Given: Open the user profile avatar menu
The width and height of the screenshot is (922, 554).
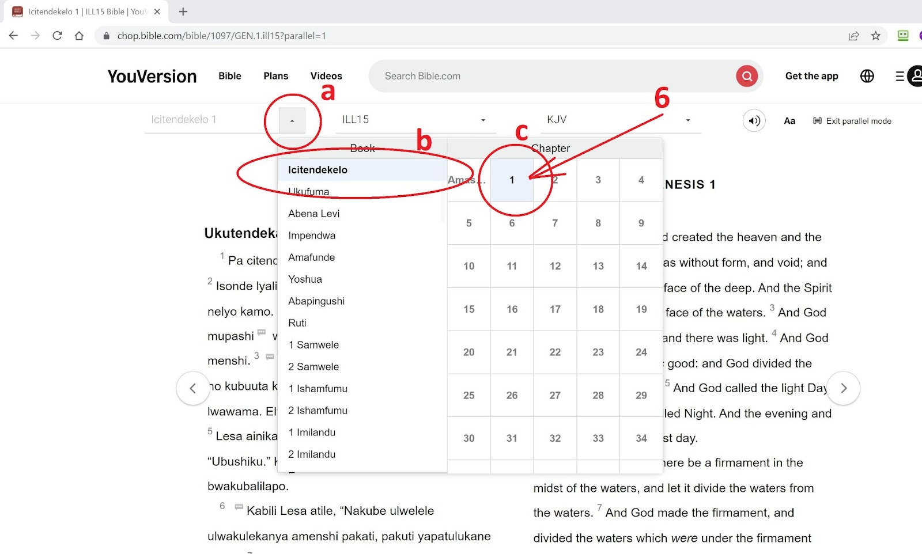Looking at the screenshot, I should (x=915, y=76).
